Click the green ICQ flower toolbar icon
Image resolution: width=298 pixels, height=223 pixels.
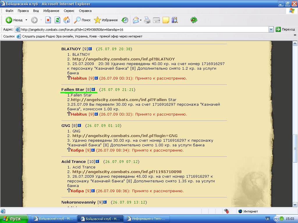[x=194, y=20]
